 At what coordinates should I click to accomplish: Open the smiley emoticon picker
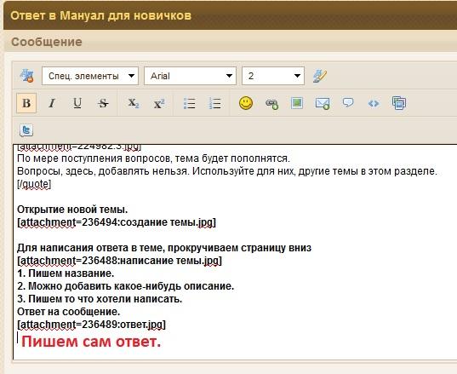point(246,103)
